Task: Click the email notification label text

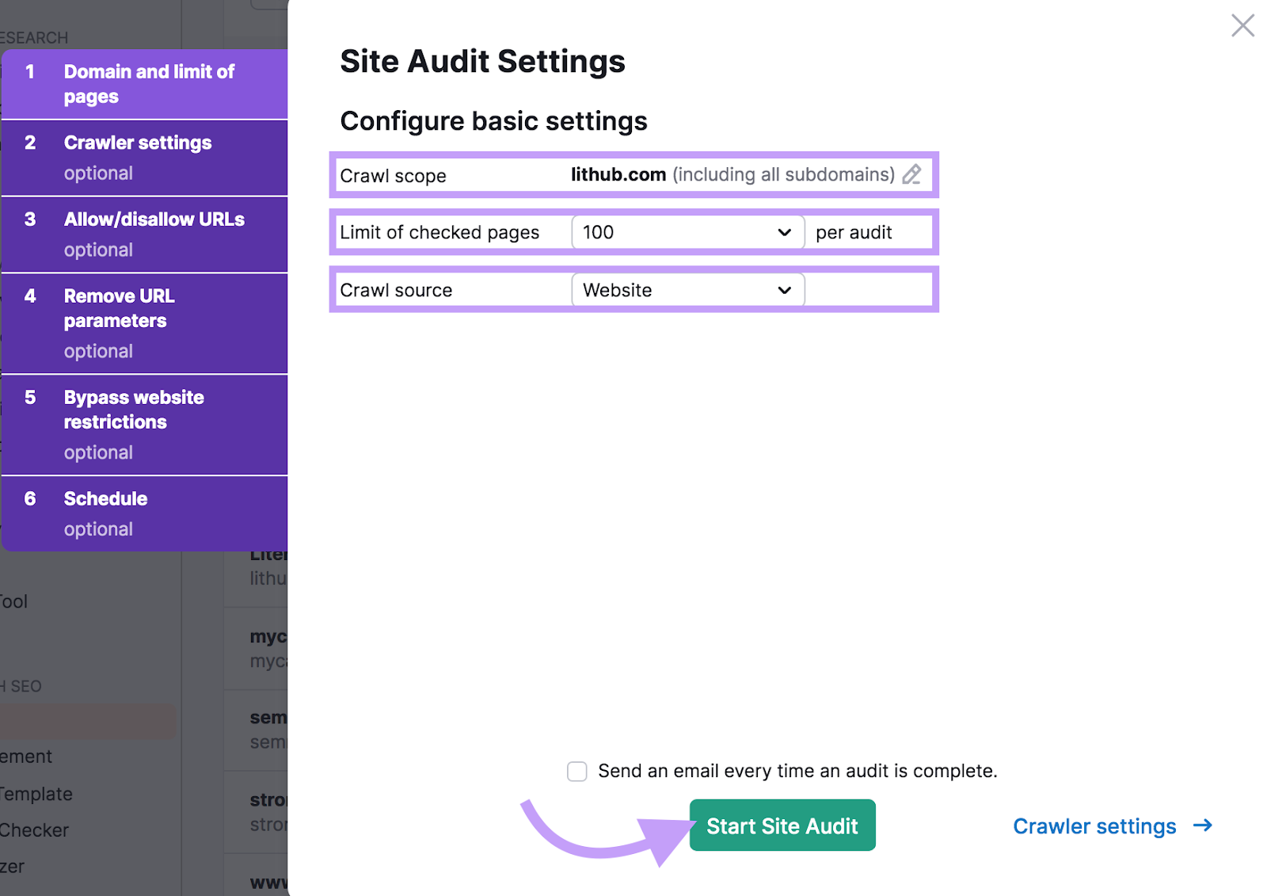Action: [x=797, y=772]
